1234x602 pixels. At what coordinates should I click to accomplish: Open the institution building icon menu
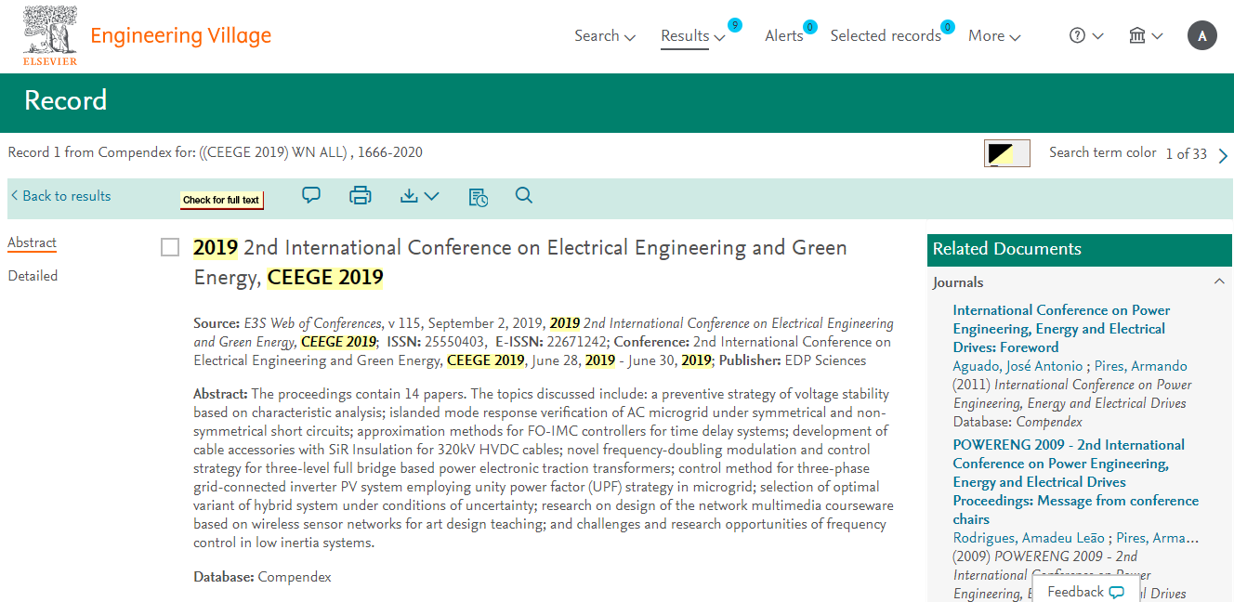click(1145, 35)
